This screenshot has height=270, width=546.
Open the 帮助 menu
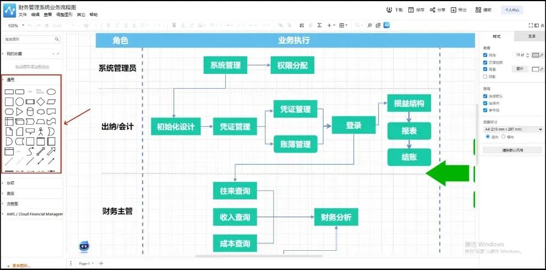point(94,15)
